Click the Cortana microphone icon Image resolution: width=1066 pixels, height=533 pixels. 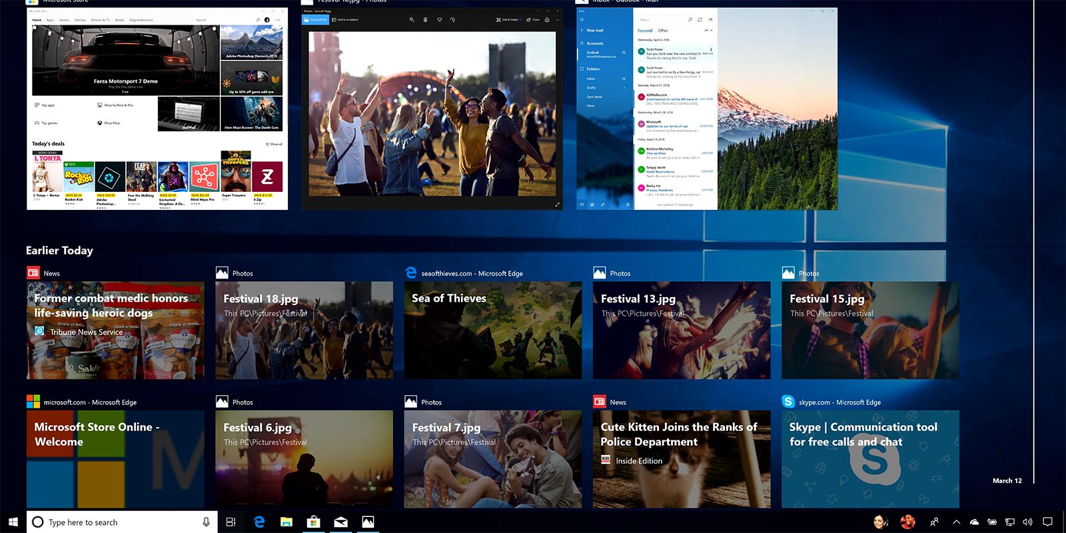tap(206, 522)
